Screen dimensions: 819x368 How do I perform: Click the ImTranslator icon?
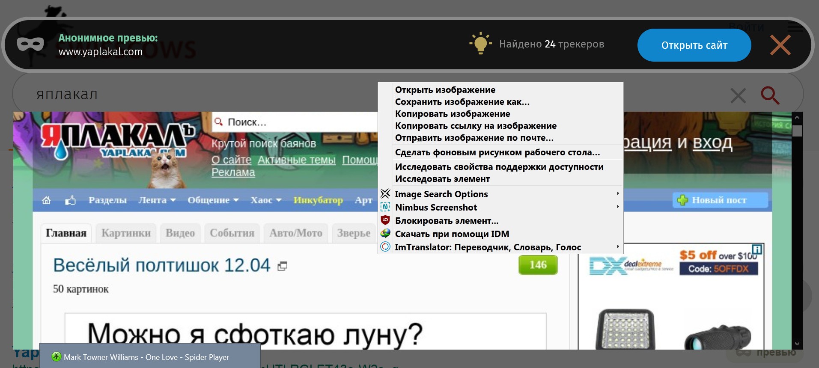385,247
